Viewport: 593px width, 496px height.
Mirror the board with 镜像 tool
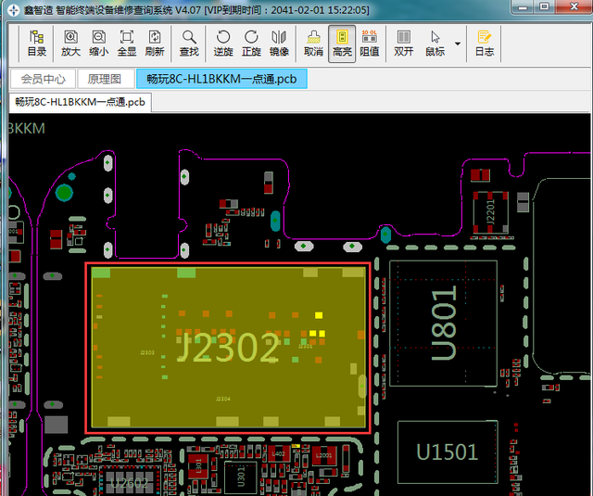pos(279,44)
